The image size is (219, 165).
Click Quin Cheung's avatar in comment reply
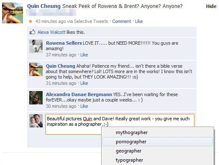click(x=36, y=69)
